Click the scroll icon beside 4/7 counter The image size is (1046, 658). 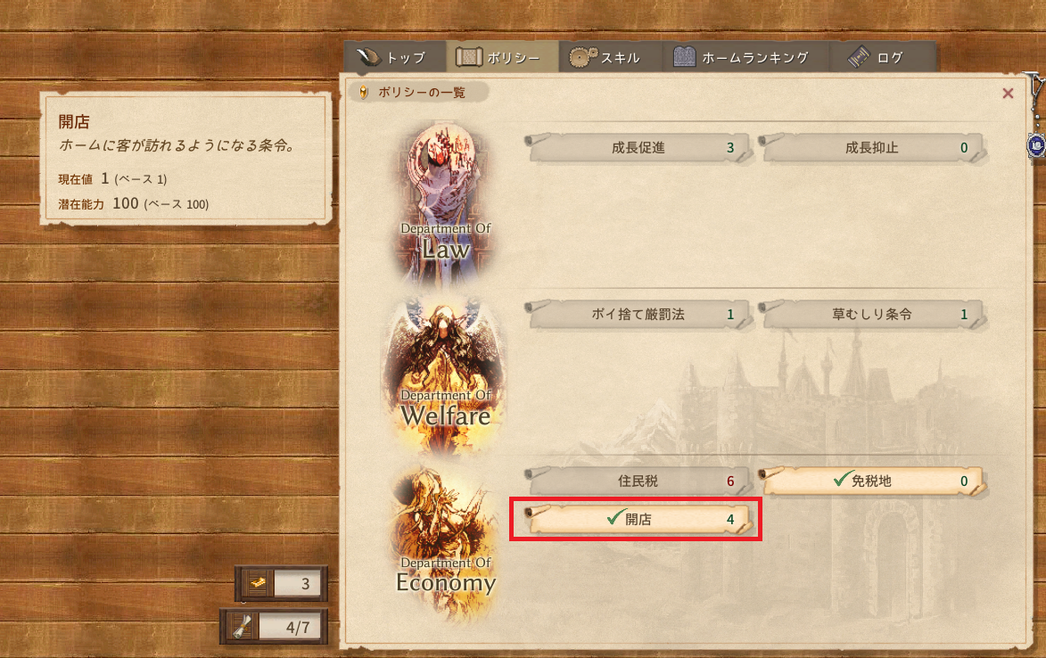click(x=243, y=627)
